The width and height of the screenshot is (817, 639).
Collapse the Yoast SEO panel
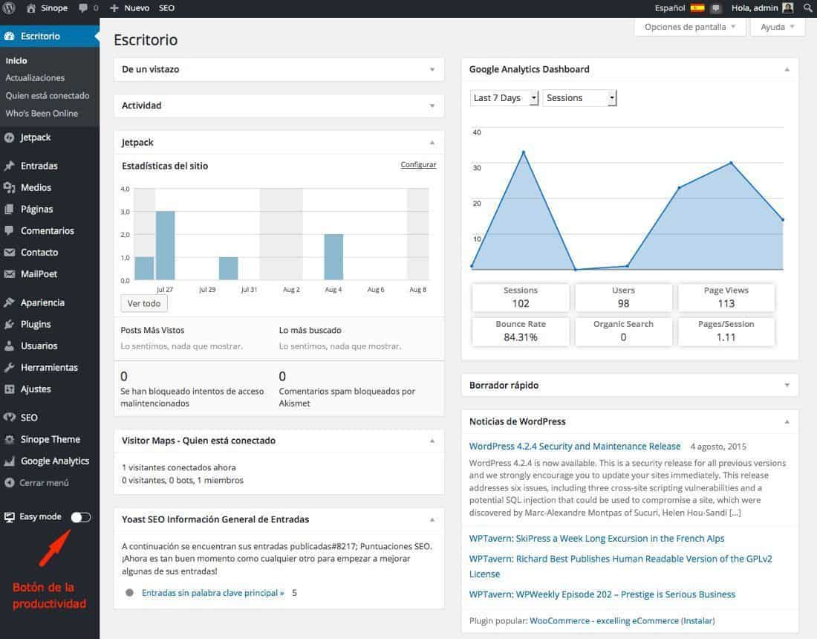tap(432, 519)
